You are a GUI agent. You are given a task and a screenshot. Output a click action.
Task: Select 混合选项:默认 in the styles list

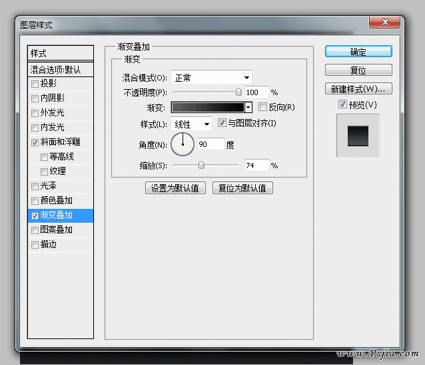point(61,69)
